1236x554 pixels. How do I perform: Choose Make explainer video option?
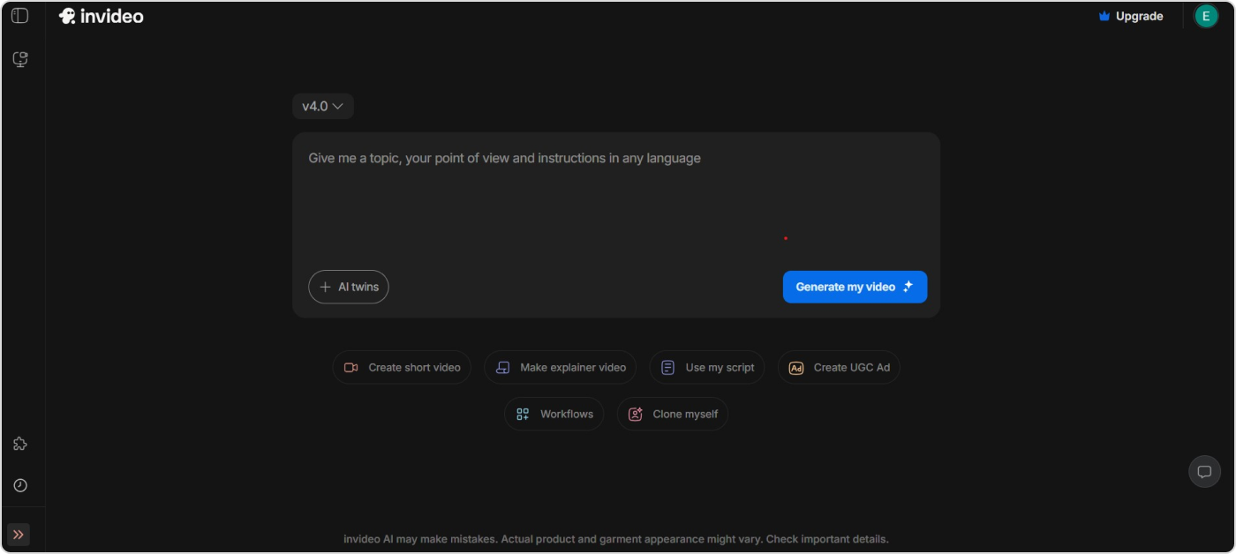(x=561, y=368)
